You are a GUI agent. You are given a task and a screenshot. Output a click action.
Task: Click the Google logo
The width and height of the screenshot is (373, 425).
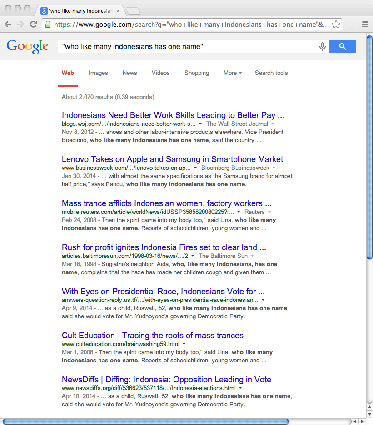28,46
